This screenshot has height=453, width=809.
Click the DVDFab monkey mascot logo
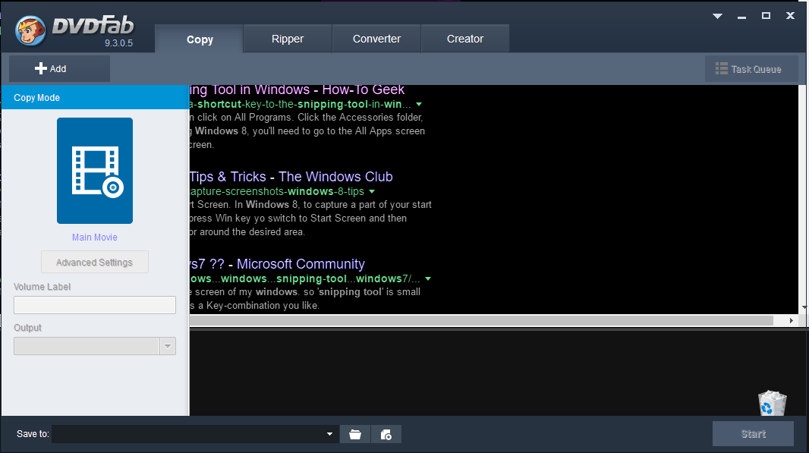[30, 30]
